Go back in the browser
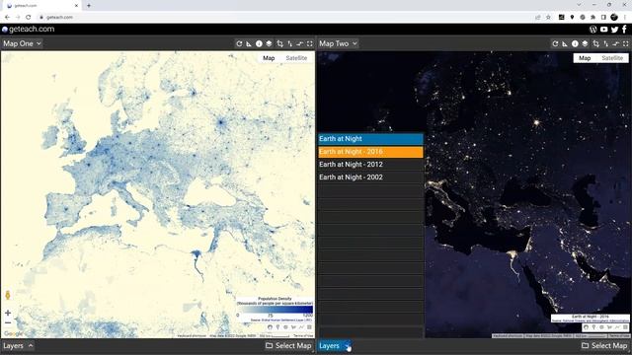Image resolution: width=632 pixels, height=355 pixels. pos(7,17)
